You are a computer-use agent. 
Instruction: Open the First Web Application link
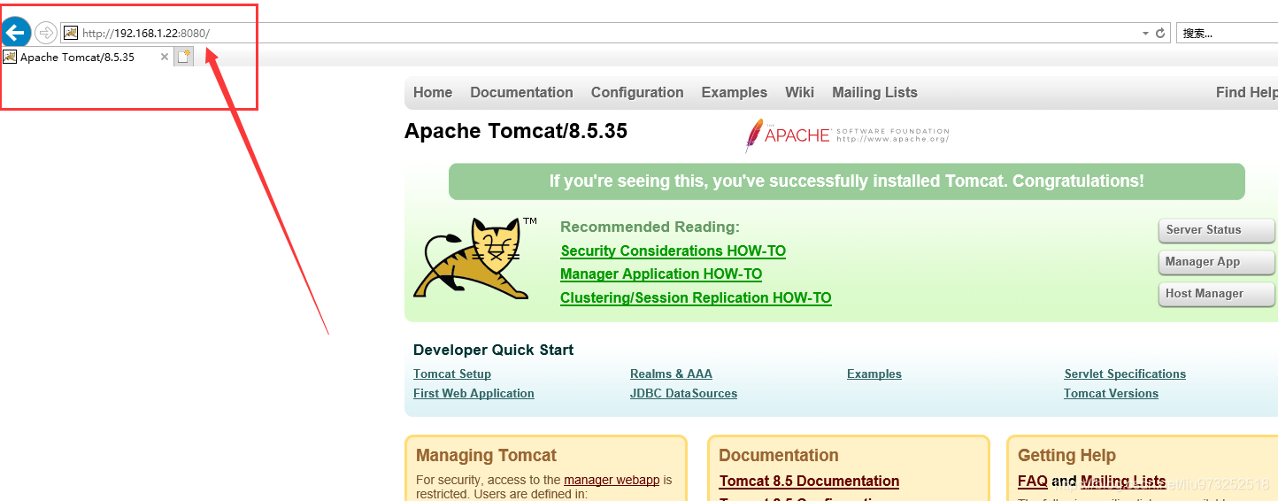pyautogui.click(x=473, y=393)
